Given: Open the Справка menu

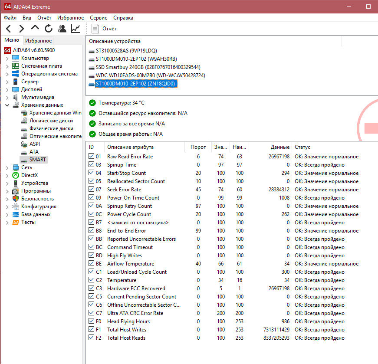Looking at the screenshot, I should (x=123, y=18).
